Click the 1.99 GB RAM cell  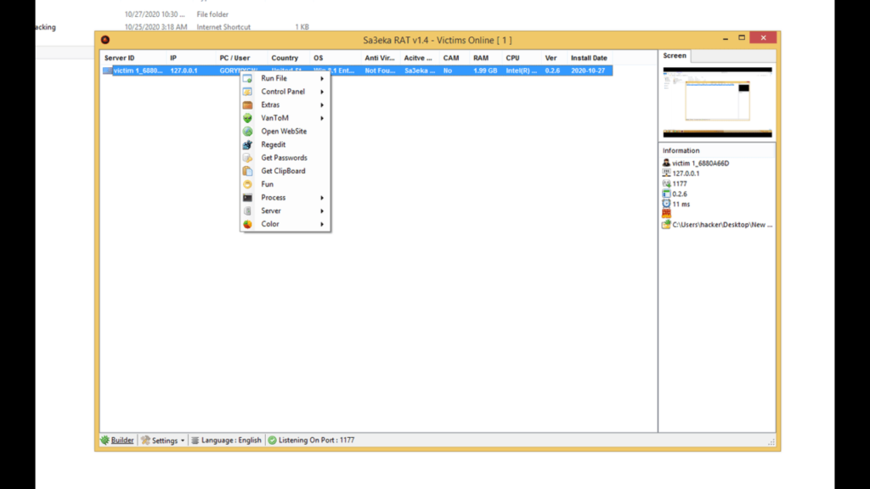(x=485, y=70)
